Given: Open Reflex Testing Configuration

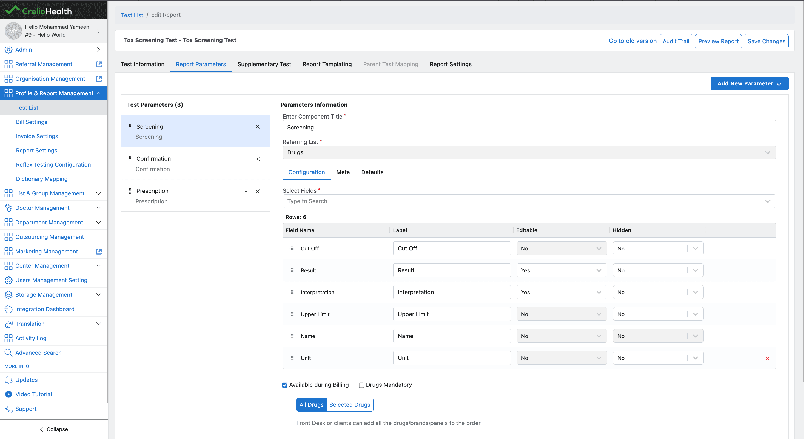Looking at the screenshot, I should 53,165.
